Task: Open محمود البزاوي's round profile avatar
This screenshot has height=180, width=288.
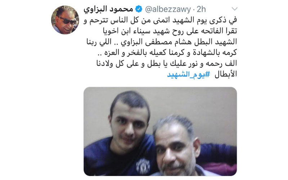Action: pyautogui.click(x=65, y=20)
